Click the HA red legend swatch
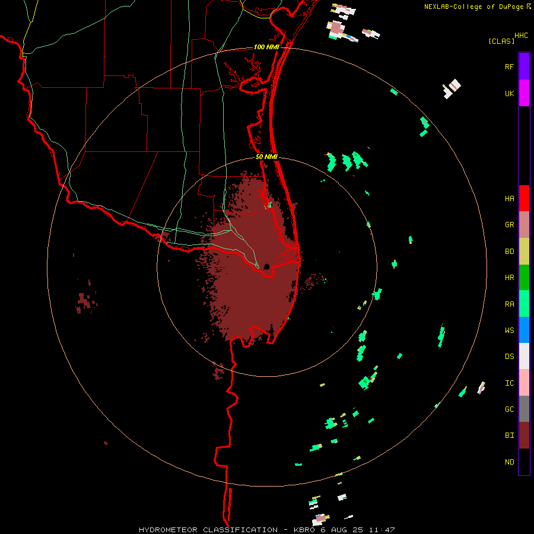Viewport: 534px width, 534px height. (524, 198)
